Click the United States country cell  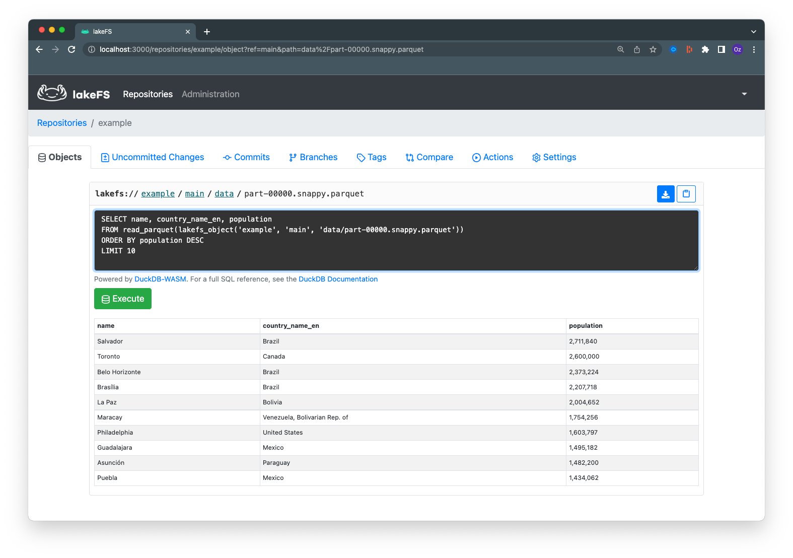413,433
